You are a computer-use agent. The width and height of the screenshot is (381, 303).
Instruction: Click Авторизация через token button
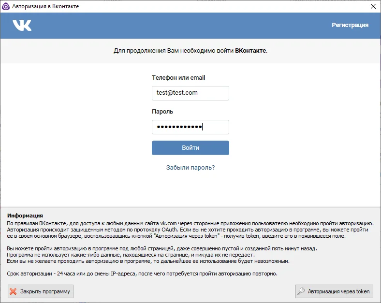pos(334,291)
